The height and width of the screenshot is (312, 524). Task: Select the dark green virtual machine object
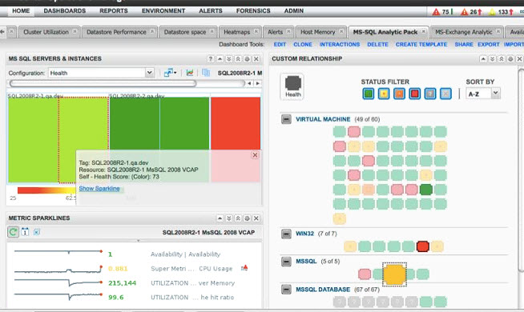[x=426, y=190]
